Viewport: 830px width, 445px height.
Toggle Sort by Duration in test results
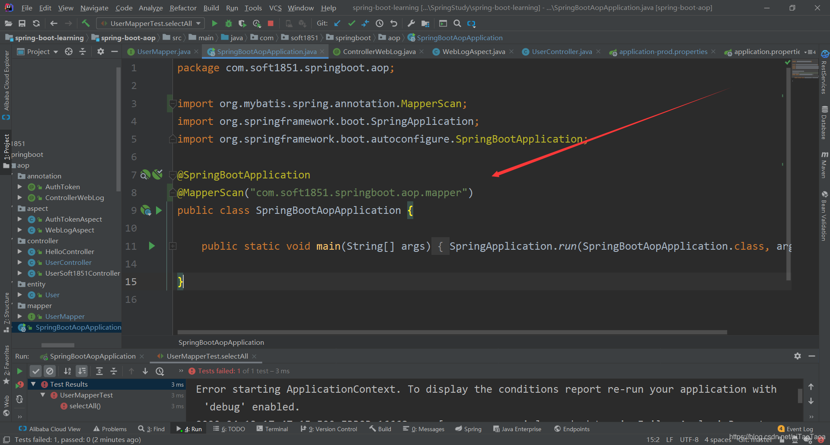point(82,371)
